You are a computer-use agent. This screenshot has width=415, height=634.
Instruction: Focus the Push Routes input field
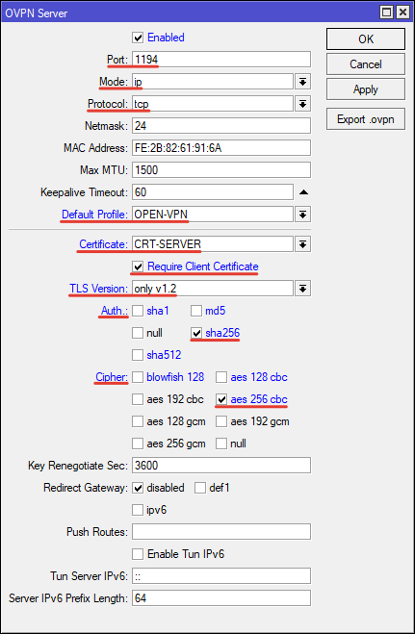(221, 532)
